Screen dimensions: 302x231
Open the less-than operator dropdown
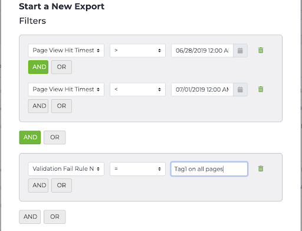[x=137, y=90]
